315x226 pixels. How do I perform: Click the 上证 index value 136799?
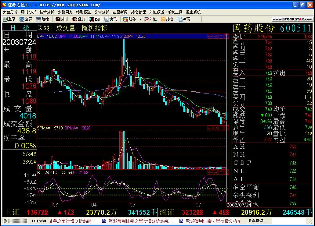click(x=37, y=212)
